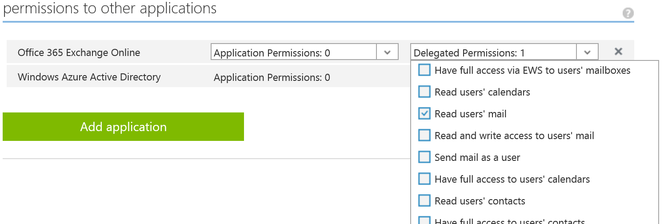Uncheck Read users' mail checkbox

click(x=424, y=114)
